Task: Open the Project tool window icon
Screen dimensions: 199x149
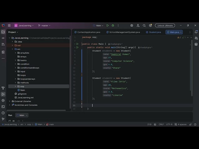Action: click(x=3, y=32)
